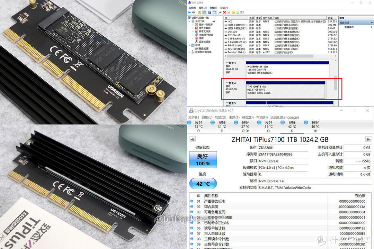
Task: Collapse 系统工具 tree node
Action: coord(189,21)
